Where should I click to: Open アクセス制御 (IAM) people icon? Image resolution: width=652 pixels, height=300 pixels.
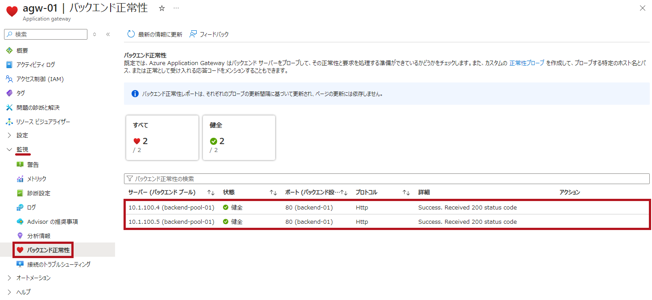(x=9, y=79)
